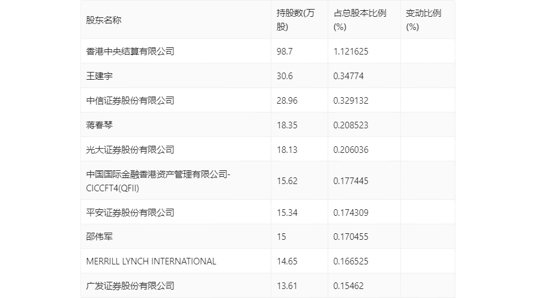Screen dimensions: 536x298
Task: Select shareholder 中信证券股份有限公司
Action: pos(130,100)
